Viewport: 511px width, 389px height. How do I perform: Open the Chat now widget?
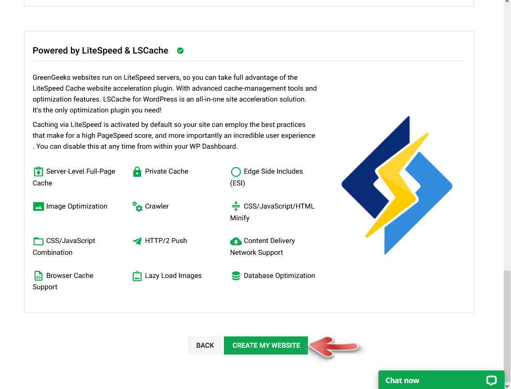click(441, 380)
